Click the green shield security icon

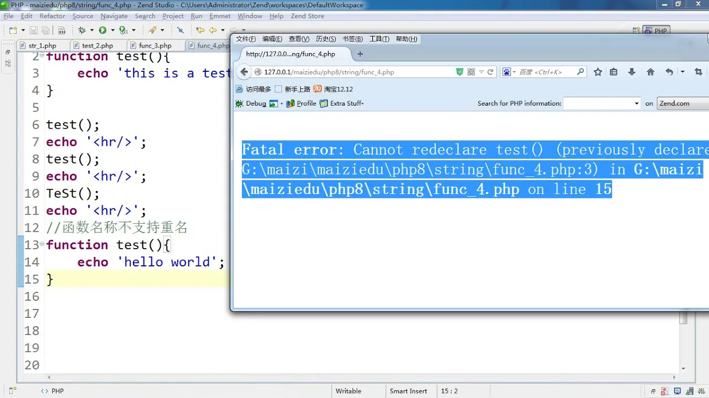(x=460, y=72)
